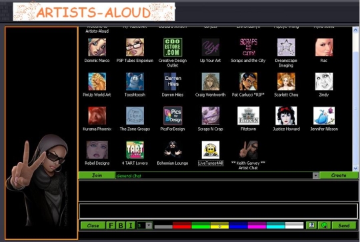Expand the General Chat room dropdown arrow
360x242 pixels.
316,175
